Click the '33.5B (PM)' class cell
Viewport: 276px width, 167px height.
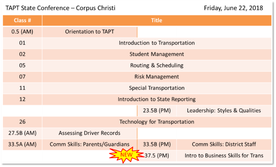(157, 145)
